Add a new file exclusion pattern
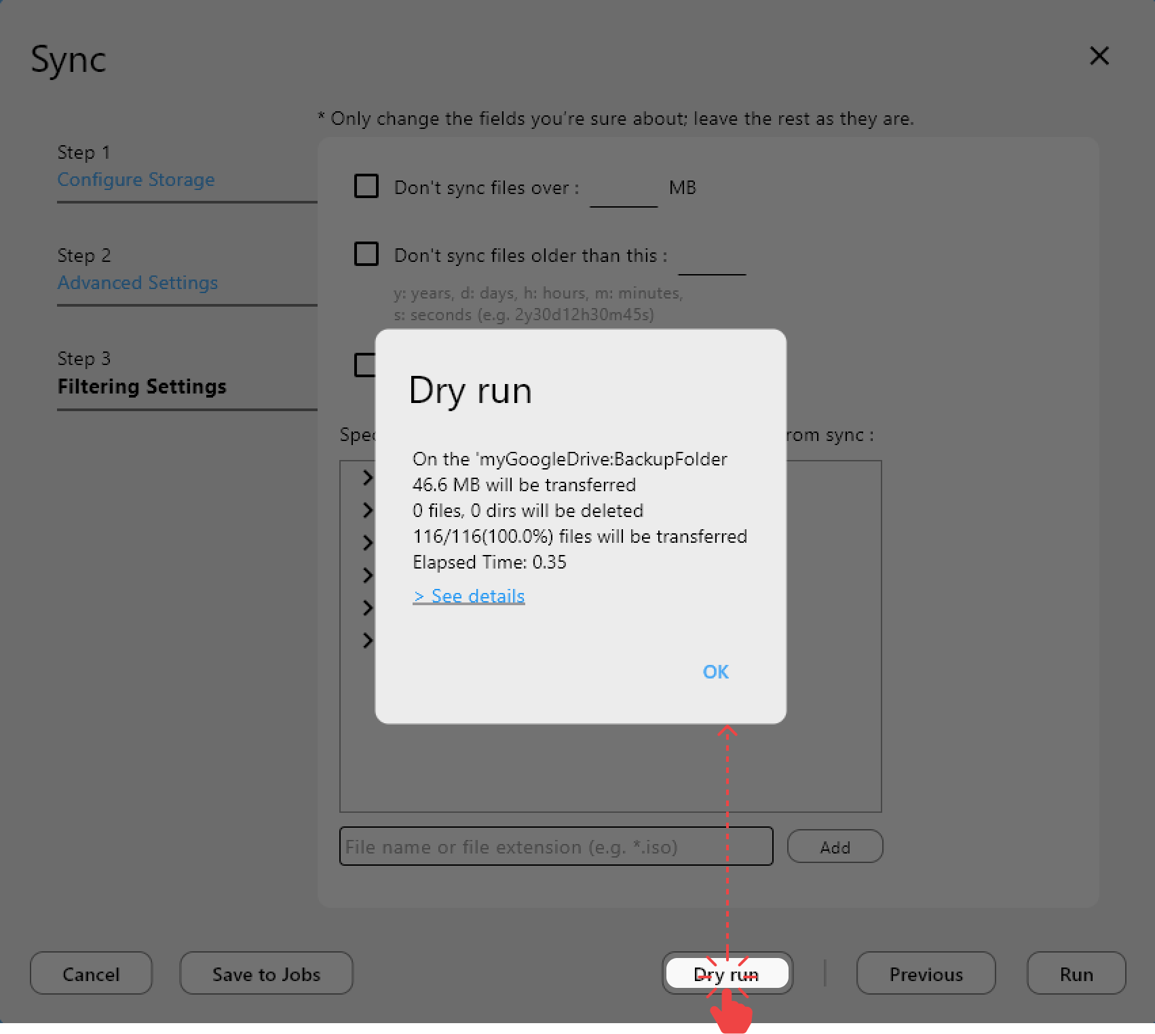1155x1034 pixels. click(x=834, y=846)
